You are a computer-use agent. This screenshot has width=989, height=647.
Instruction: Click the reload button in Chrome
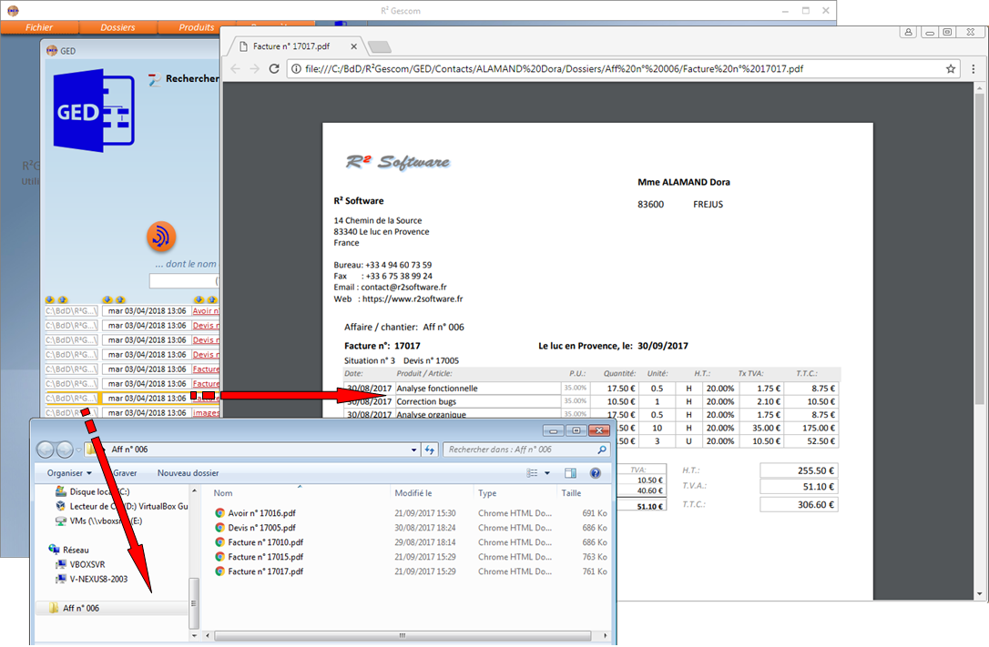click(x=274, y=68)
